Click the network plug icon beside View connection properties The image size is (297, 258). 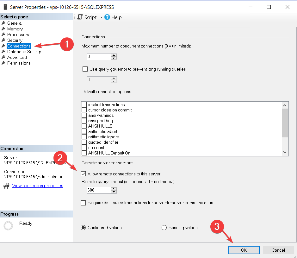[6, 186]
